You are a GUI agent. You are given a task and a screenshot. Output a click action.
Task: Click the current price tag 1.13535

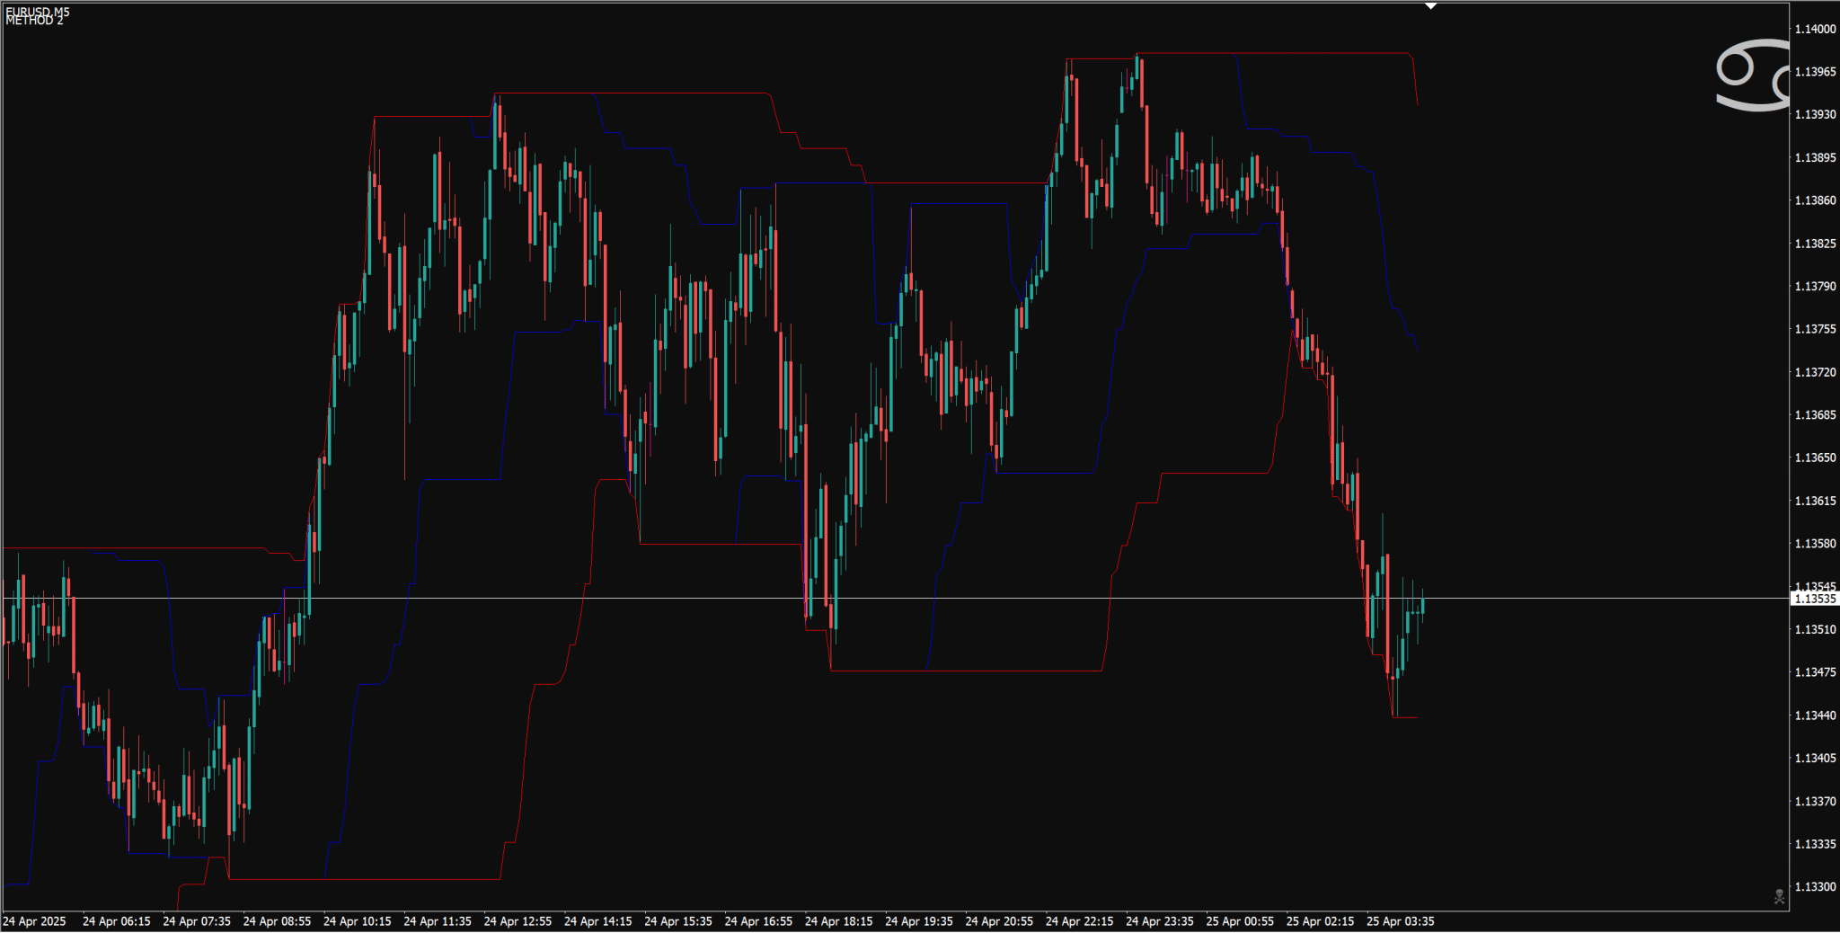[1814, 599]
